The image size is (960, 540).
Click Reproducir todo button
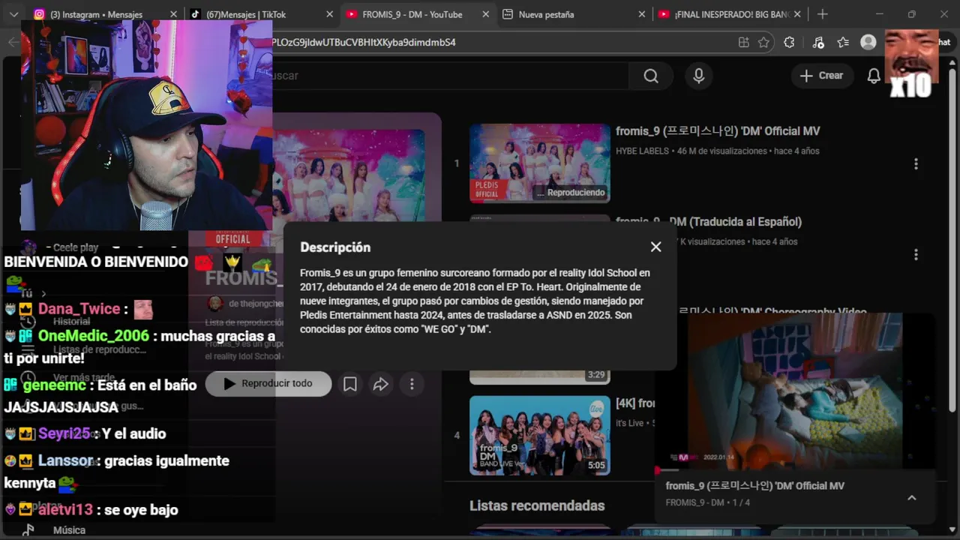click(268, 383)
